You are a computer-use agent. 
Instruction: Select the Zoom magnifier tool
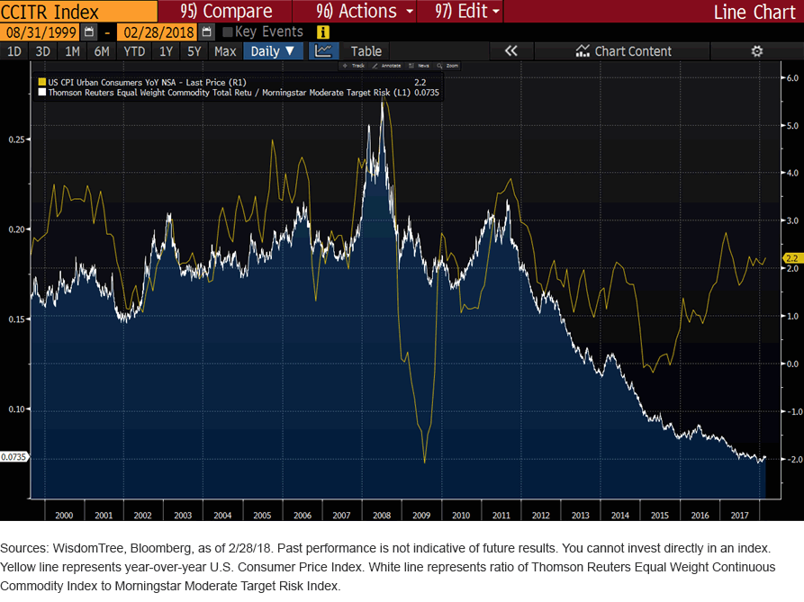tap(448, 66)
